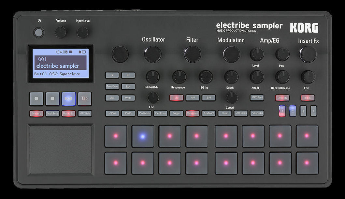345x199 pixels.
Task: Click the unlabeled value dial left of Oscillator
Action: (x=120, y=54)
